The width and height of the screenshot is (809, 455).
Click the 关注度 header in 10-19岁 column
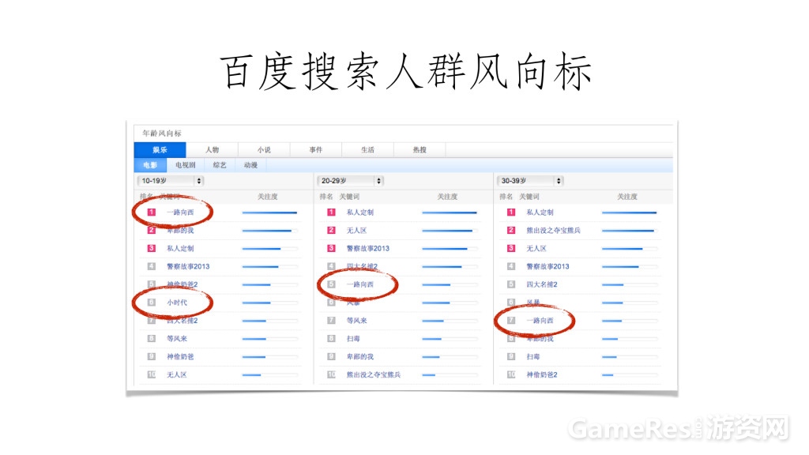pos(267,197)
